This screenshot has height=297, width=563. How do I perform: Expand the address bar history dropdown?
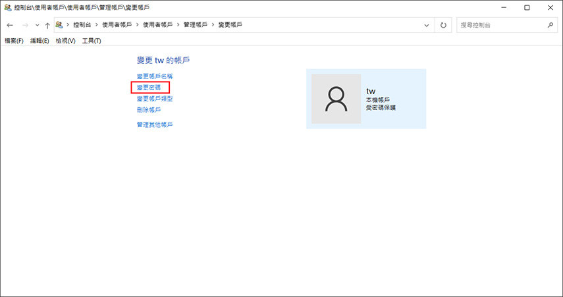[x=427, y=25]
